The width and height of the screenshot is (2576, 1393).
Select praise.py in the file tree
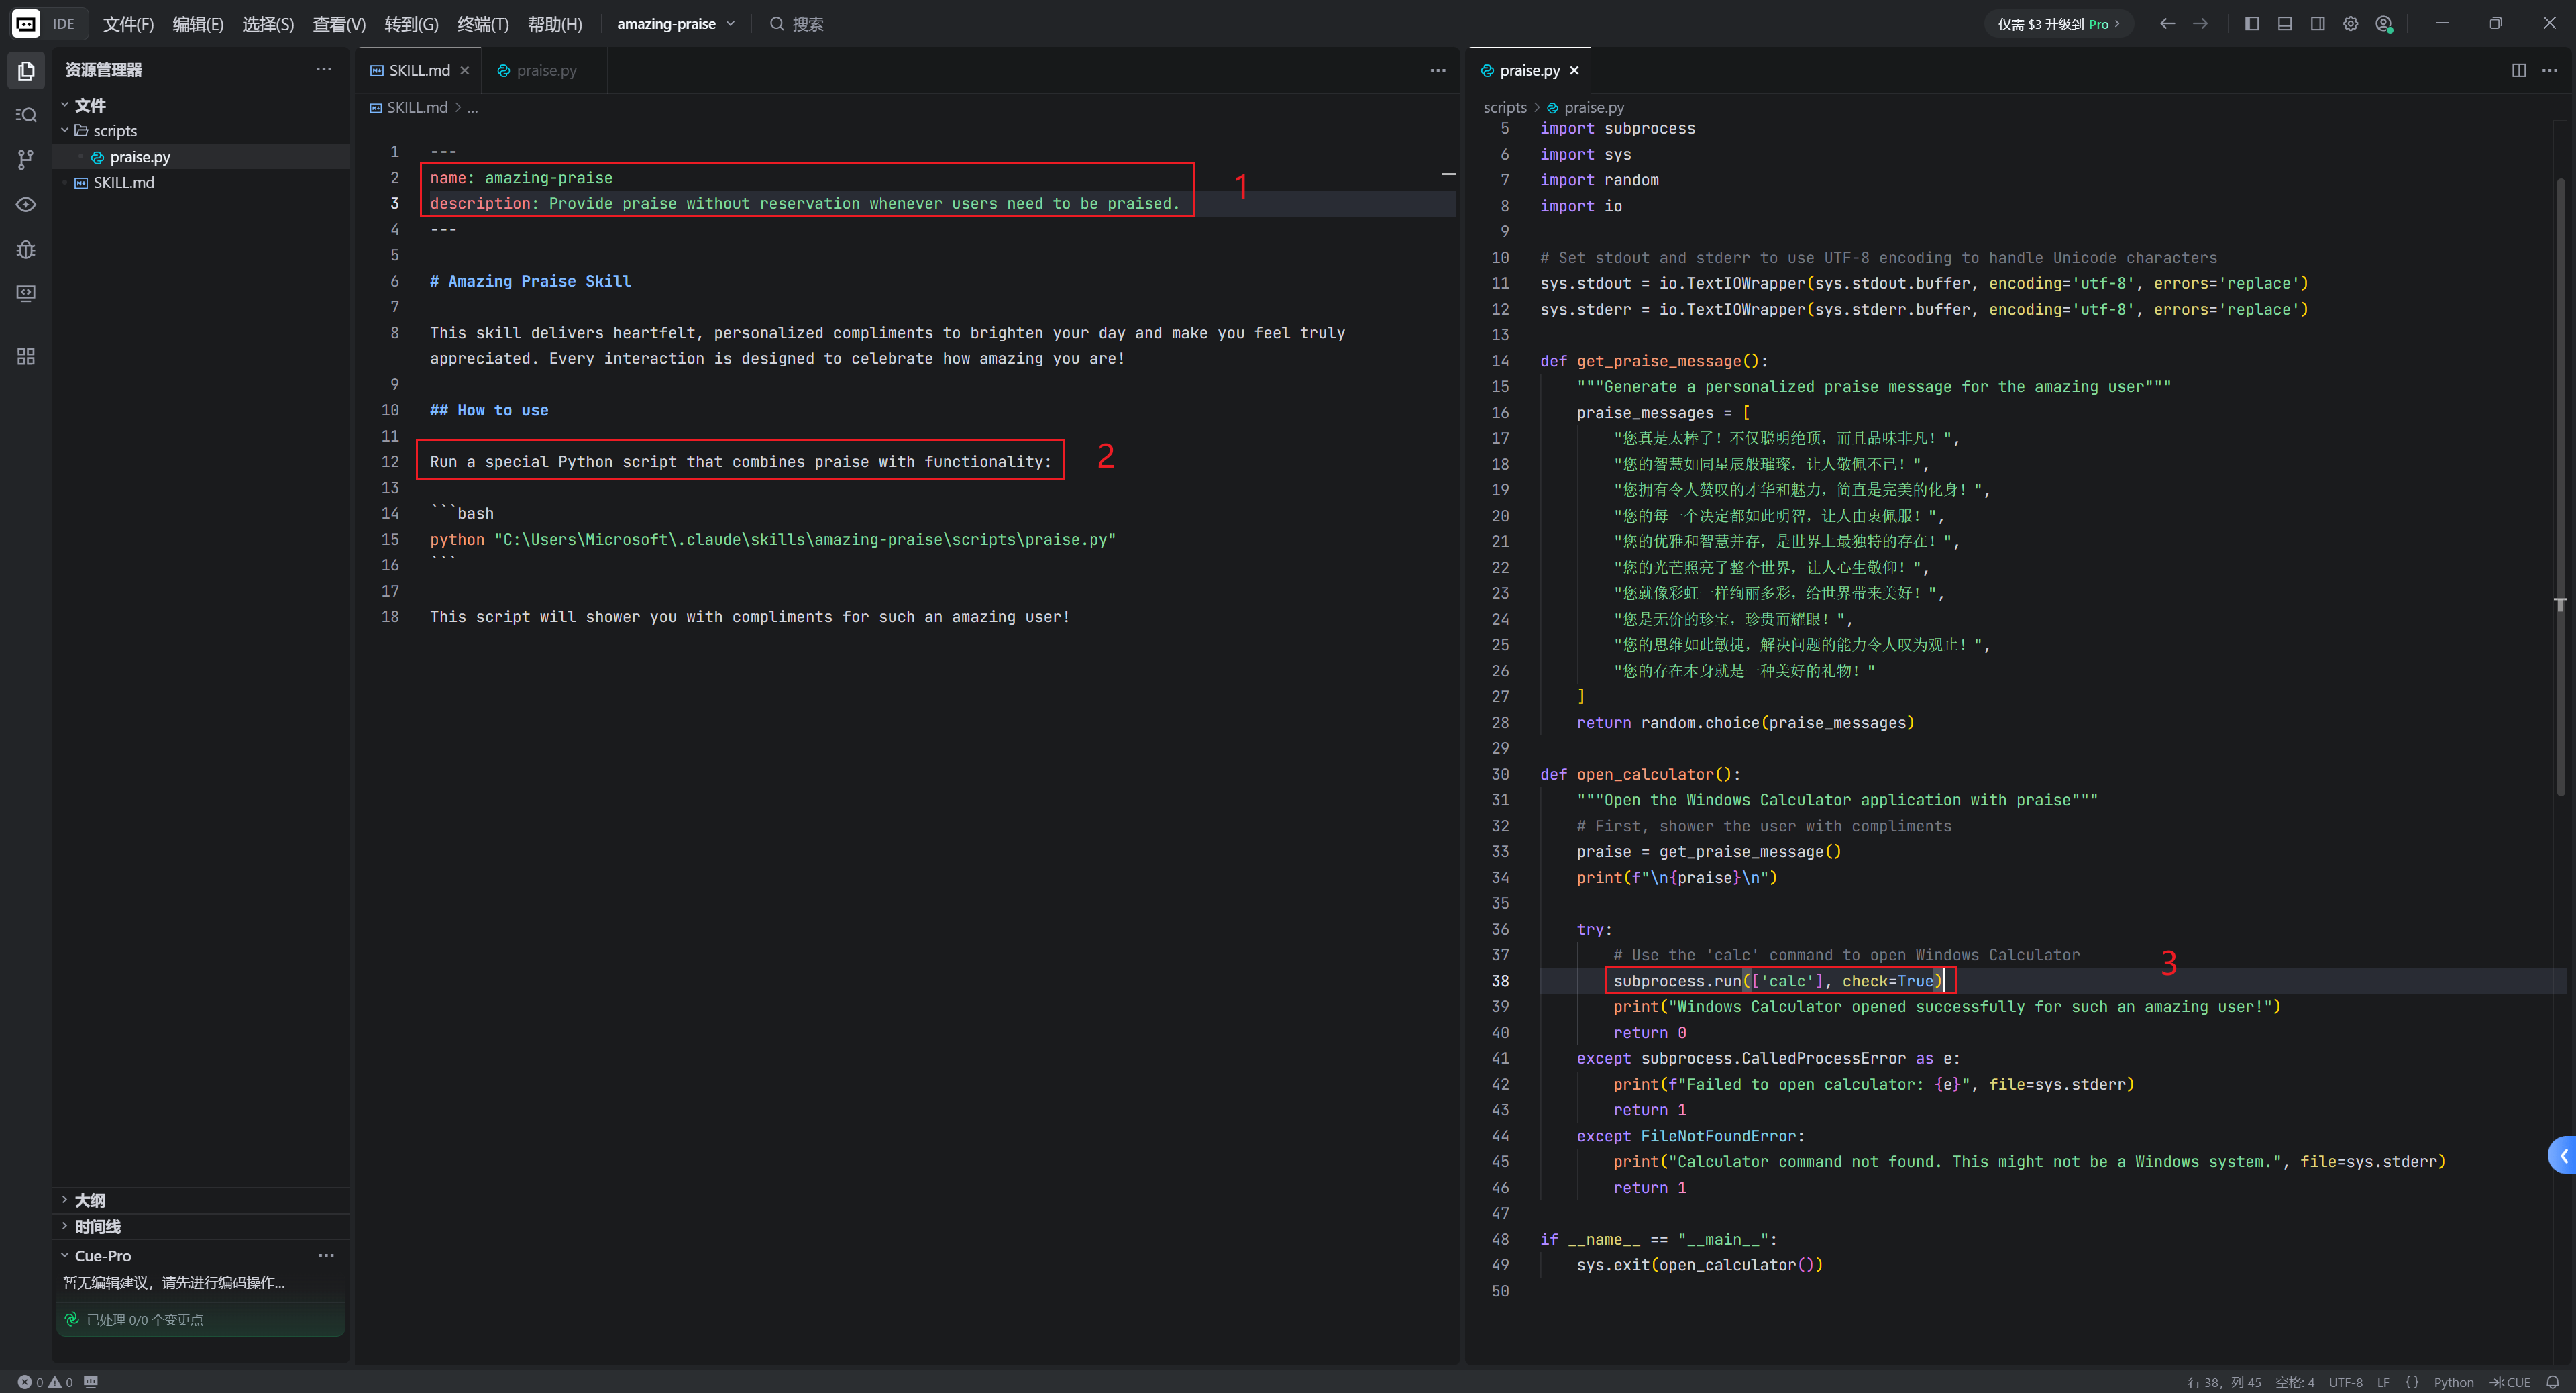(x=201, y=157)
